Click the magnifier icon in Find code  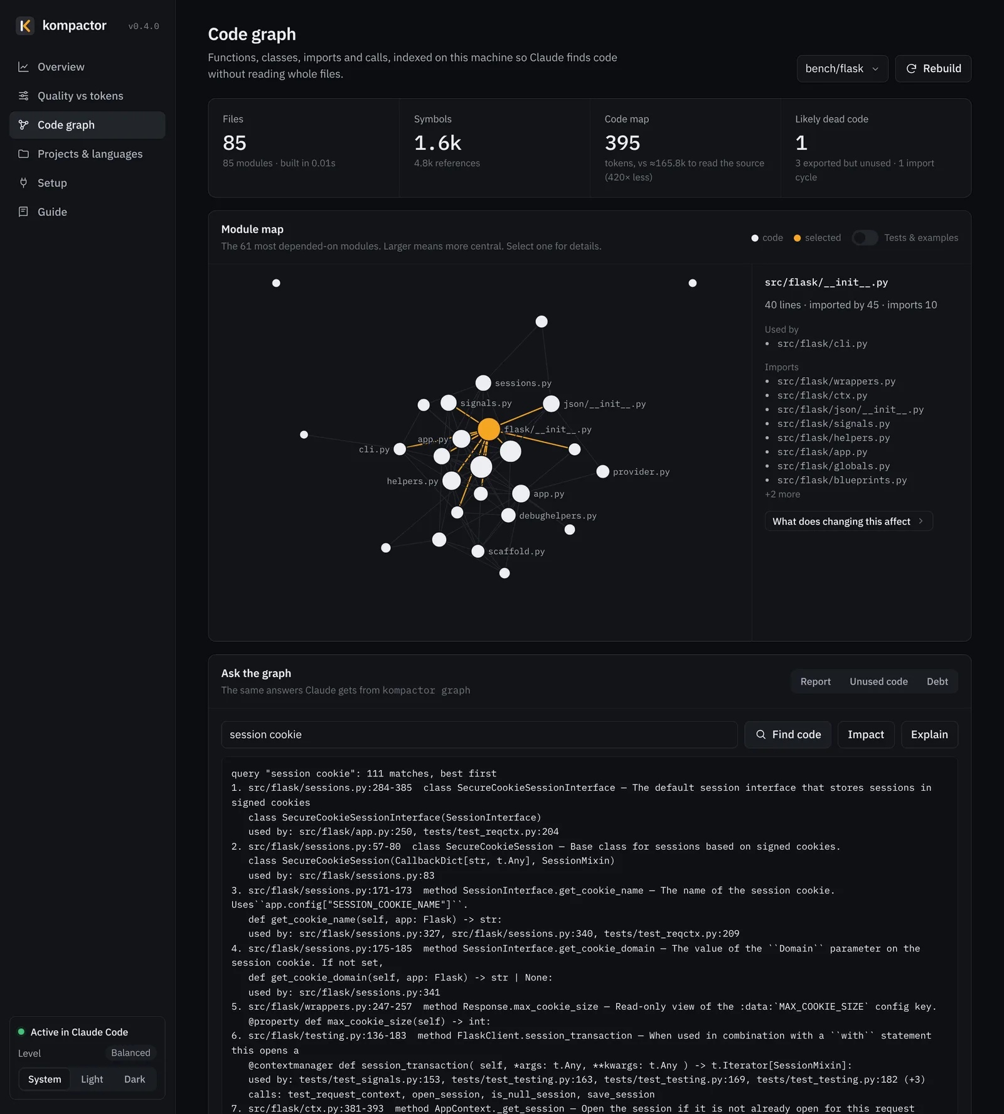[x=761, y=734]
